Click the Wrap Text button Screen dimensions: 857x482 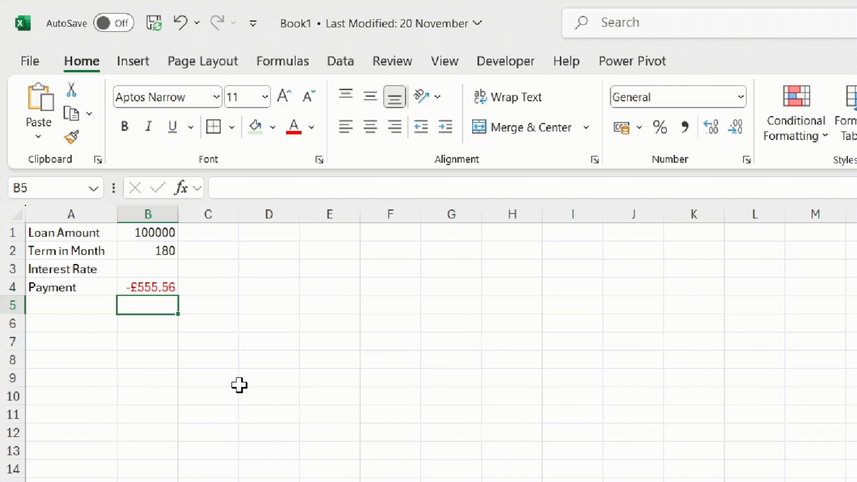coord(508,97)
